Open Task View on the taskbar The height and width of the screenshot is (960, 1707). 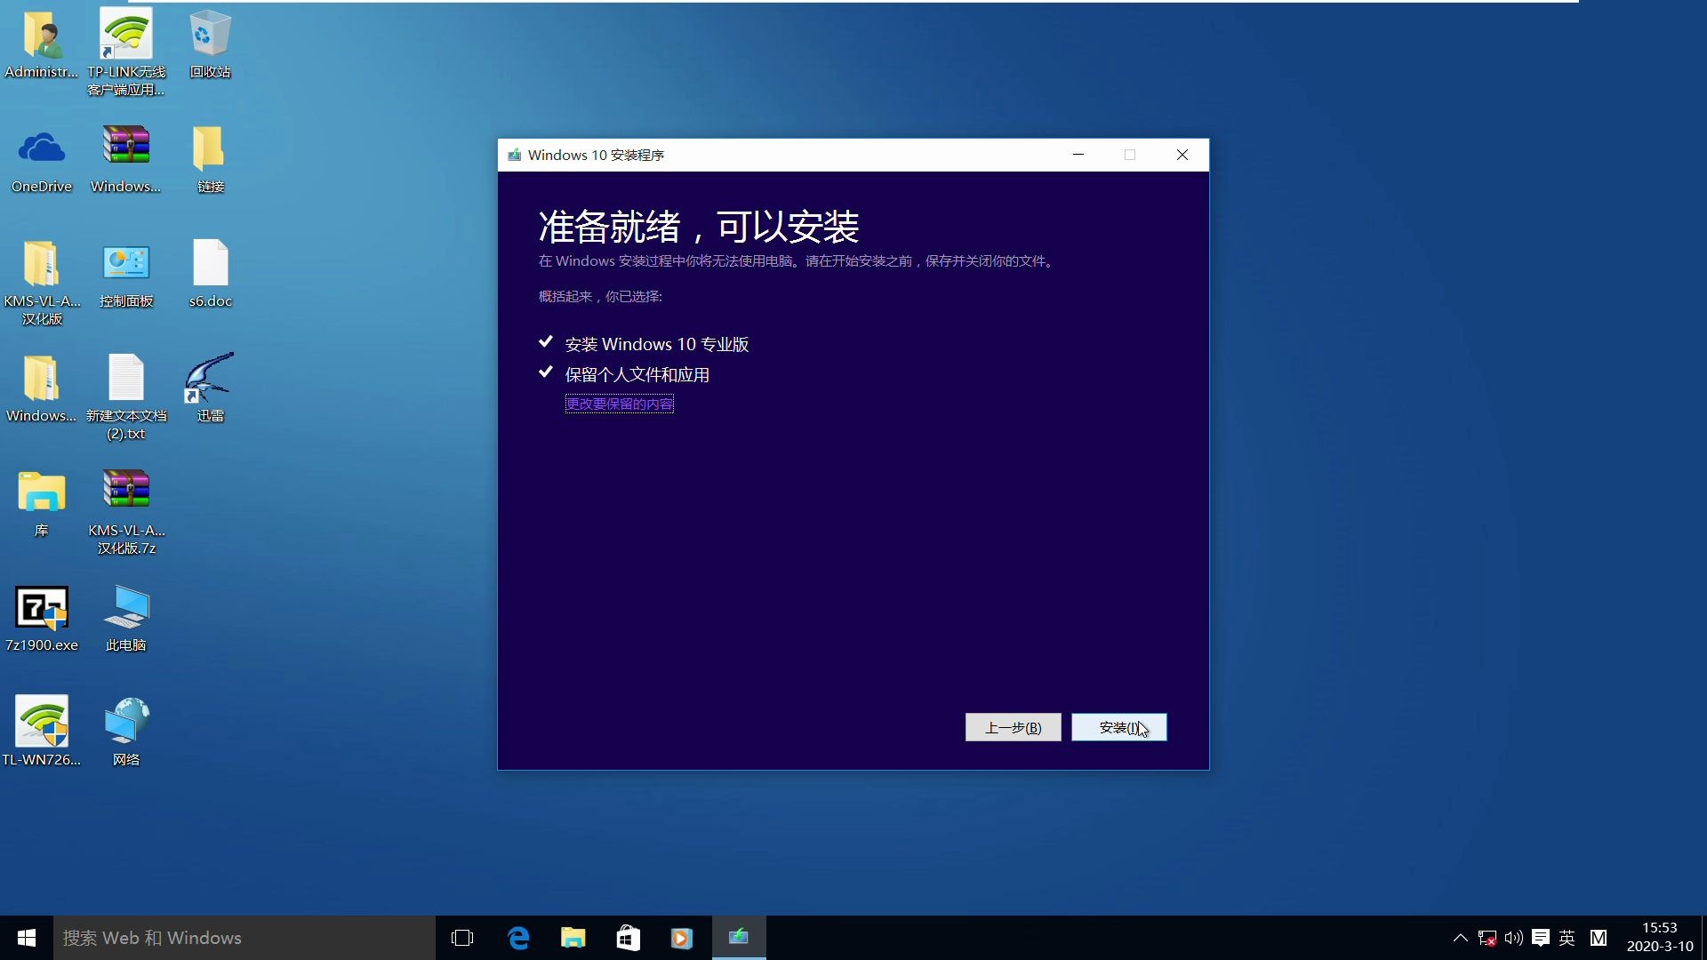tap(462, 938)
